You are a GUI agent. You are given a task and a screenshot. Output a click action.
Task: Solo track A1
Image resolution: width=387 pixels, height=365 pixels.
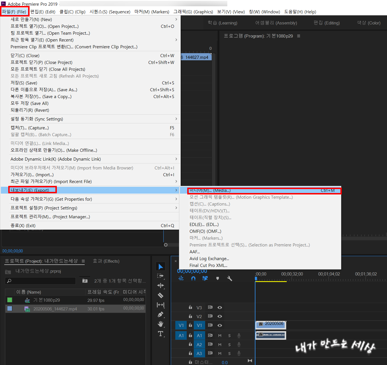coord(229,336)
